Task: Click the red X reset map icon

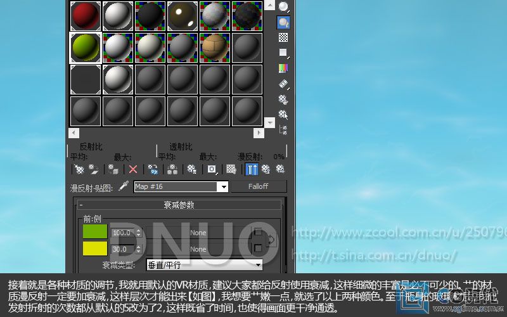Action: 133,169
